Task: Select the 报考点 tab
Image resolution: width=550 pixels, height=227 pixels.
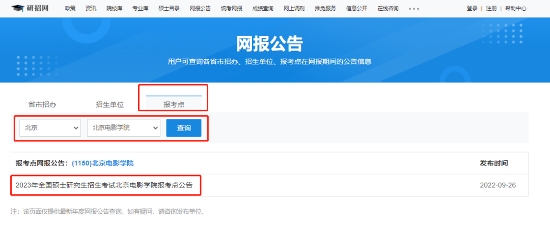Action: pos(174,105)
